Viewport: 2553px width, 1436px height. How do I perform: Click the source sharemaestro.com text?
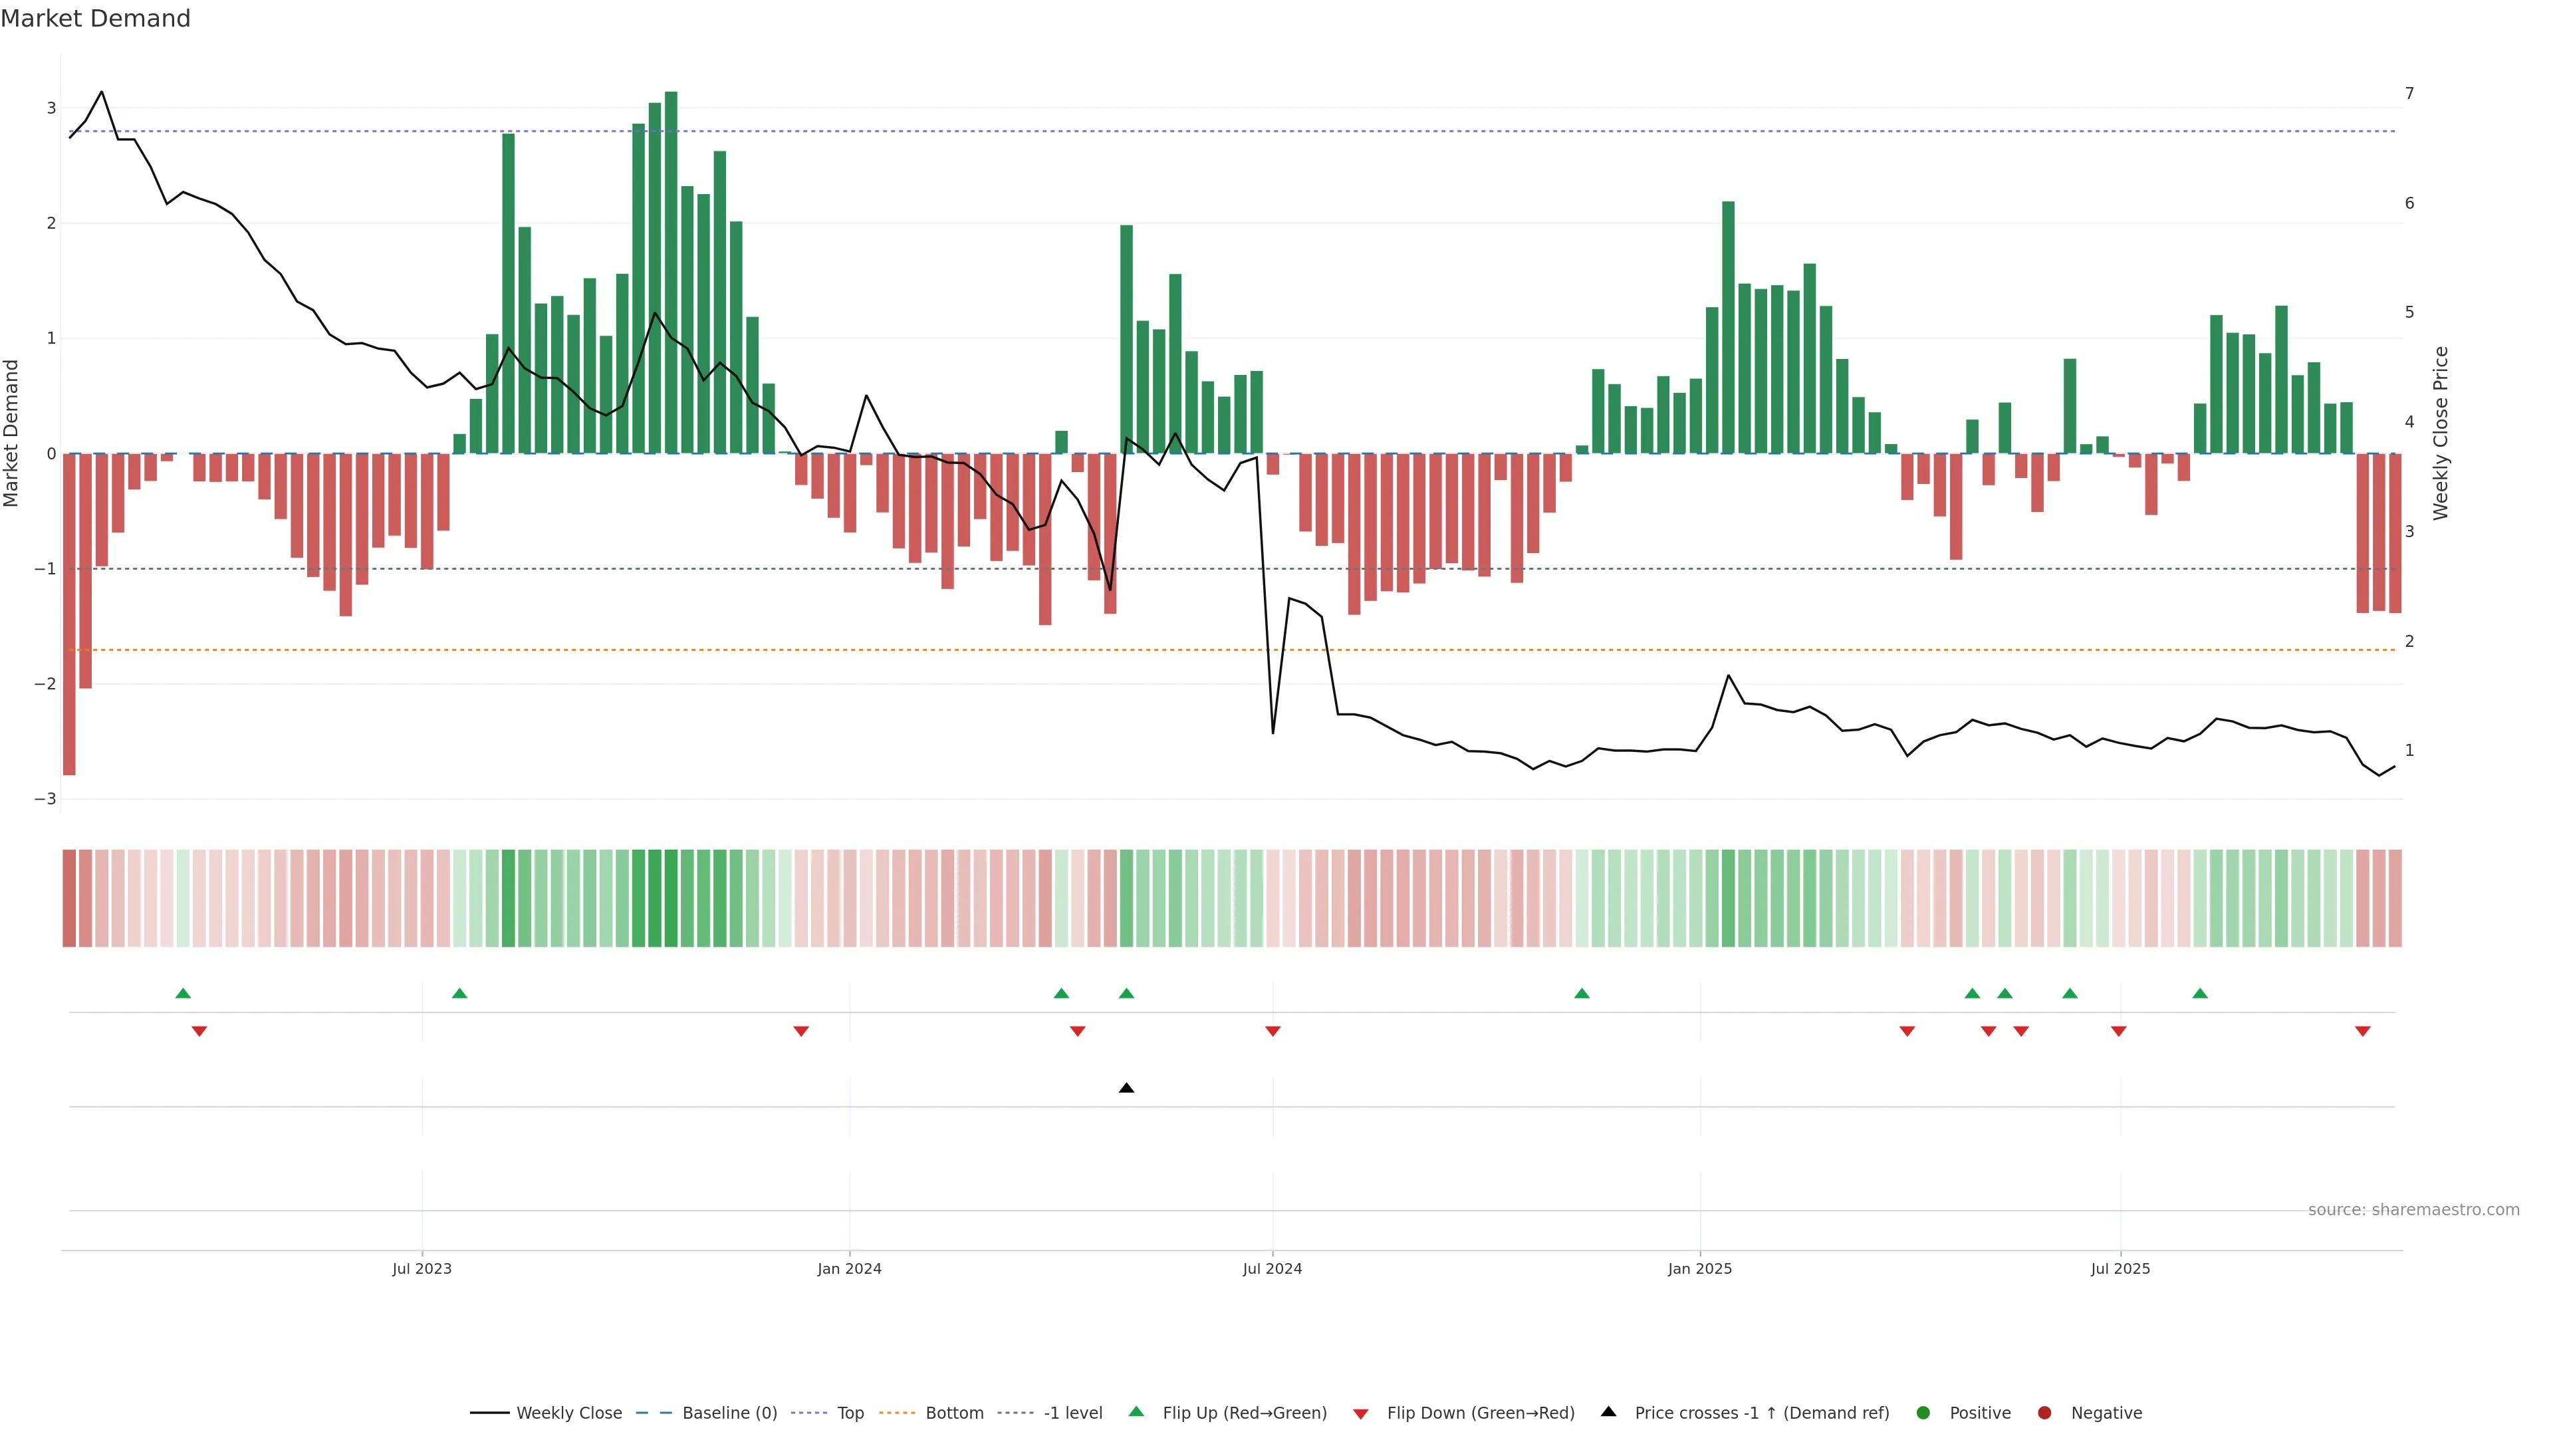(x=2413, y=1209)
